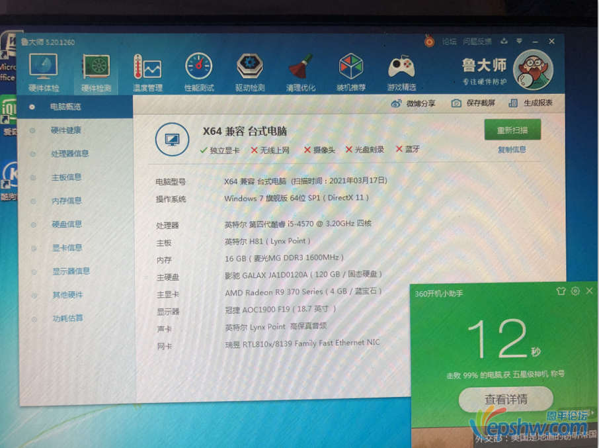599x448 pixels.
Task: Select 电脑概览 in the sidebar
Action: click(x=75, y=107)
